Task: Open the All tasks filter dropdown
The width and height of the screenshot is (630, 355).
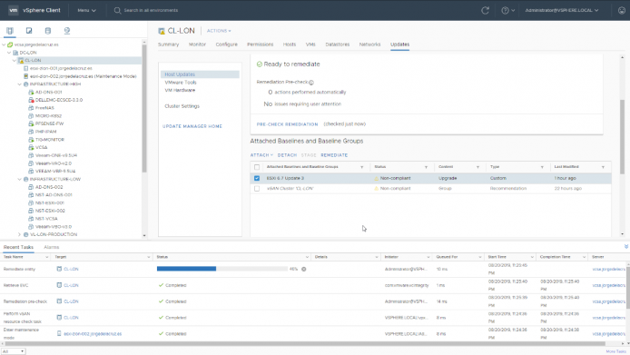Action: (x=14, y=351)
